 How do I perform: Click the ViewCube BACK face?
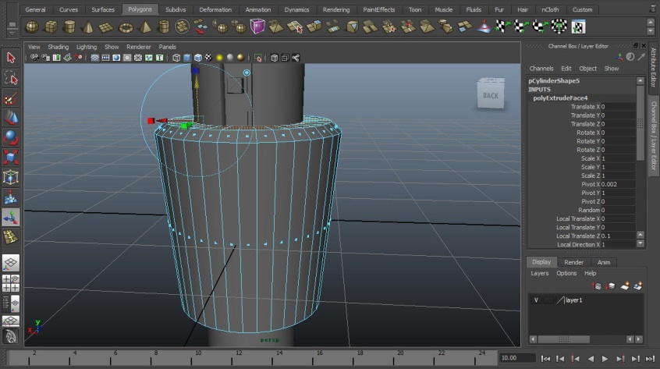click(491, 95)
